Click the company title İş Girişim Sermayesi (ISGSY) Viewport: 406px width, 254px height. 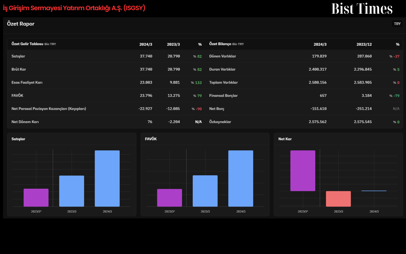pos(74,8)
